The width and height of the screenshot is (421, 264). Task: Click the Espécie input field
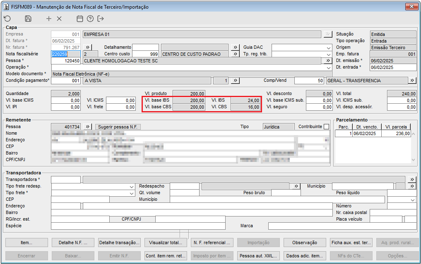click(x=138, y=226)
